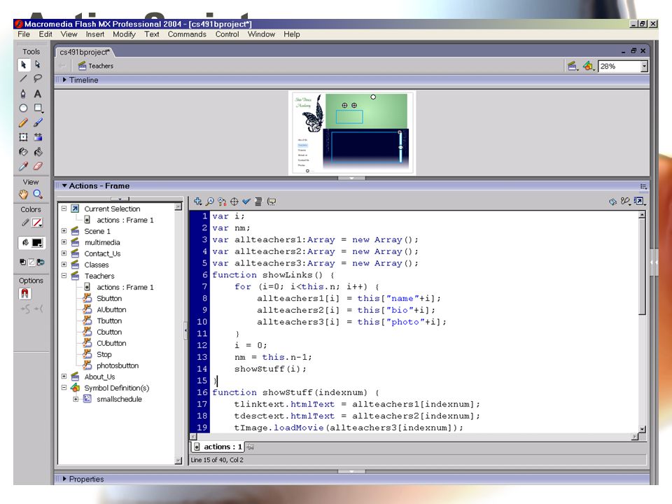This screenshot has width=672, height=504.
Task: Select the Text tool
Action: click(x=38, y=94)
